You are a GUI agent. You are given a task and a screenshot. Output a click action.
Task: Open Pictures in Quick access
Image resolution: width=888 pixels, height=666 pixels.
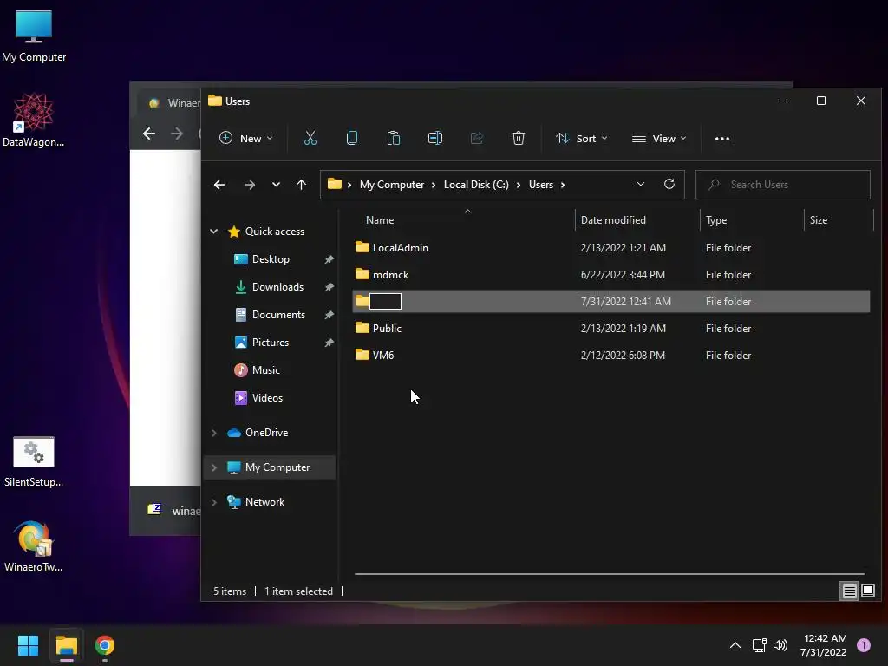point(271,342)
